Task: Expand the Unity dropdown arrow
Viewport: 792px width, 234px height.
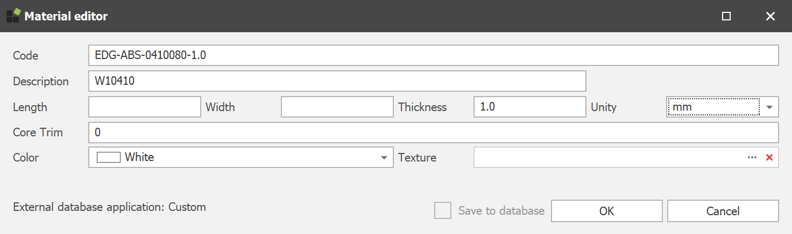Action: (x=770, y=107)
